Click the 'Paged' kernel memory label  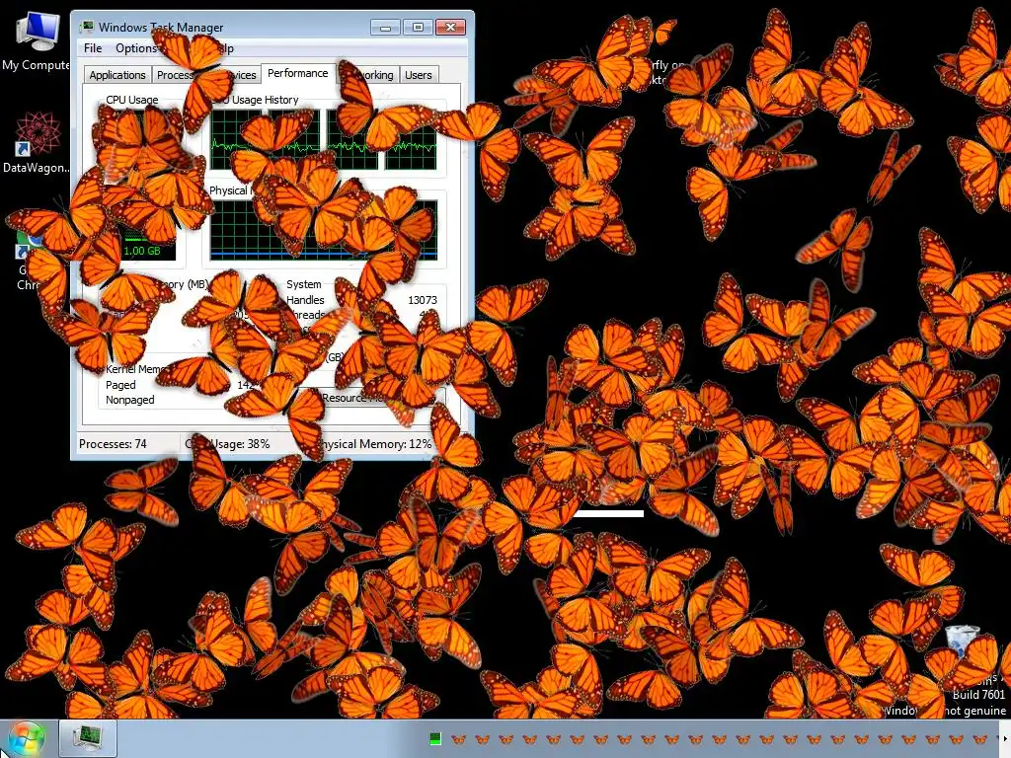[120, 385]
